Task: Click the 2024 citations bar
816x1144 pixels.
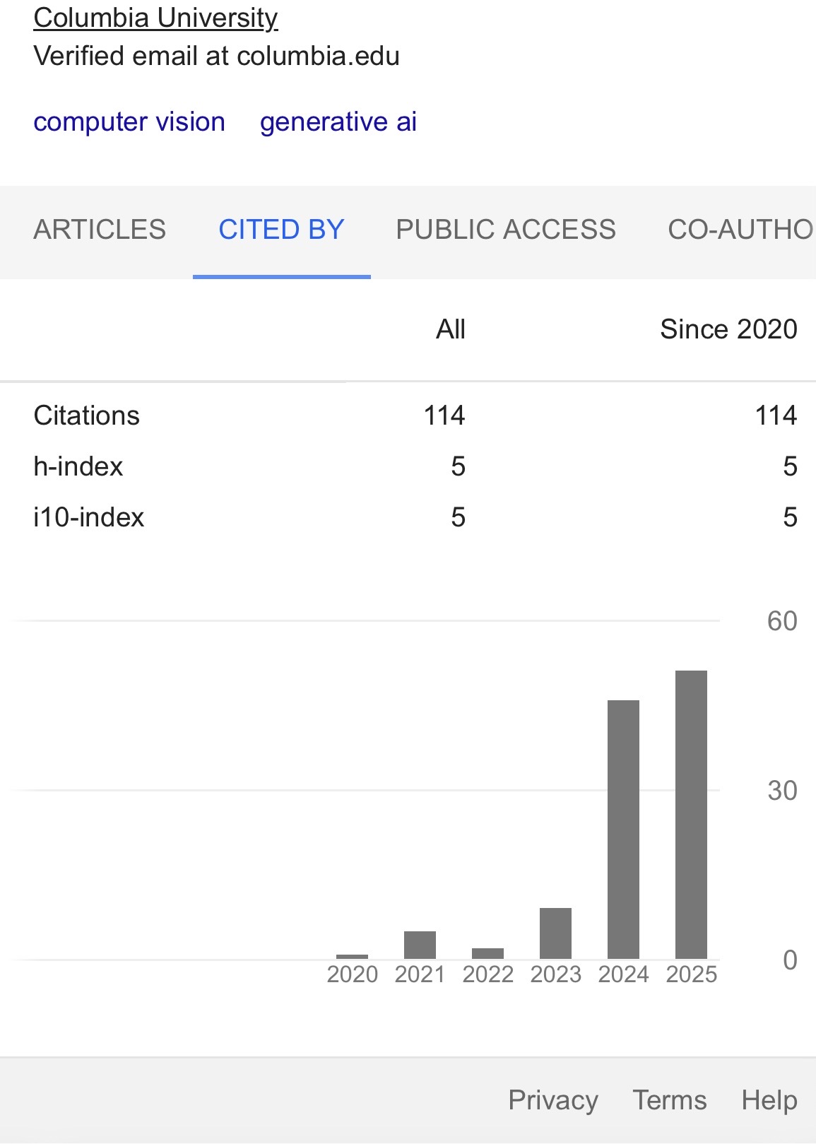Action: [623, 830]
